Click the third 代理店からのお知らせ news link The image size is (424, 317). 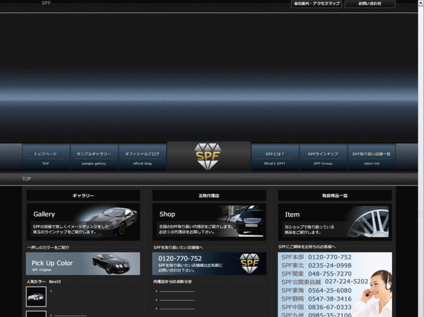point(177,309)
